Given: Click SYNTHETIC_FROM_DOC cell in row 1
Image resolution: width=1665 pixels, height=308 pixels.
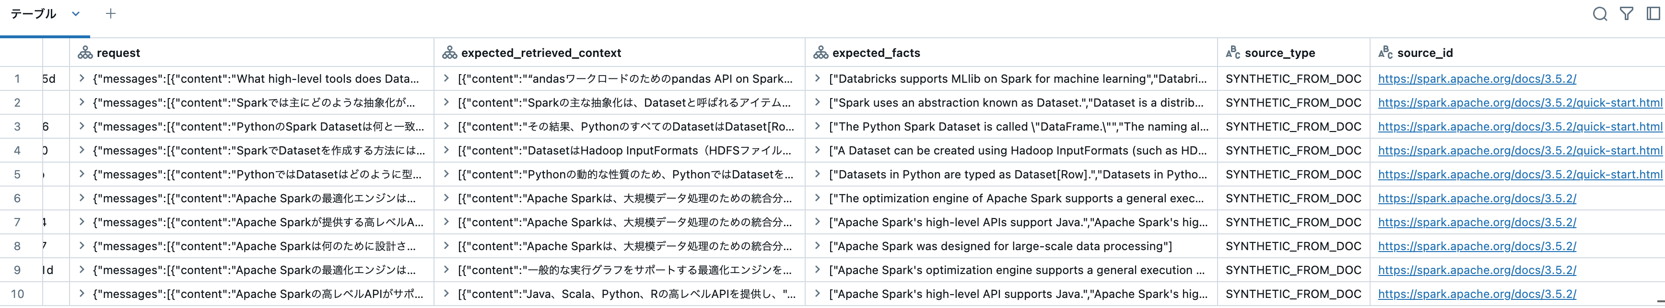Looking at the screenshot, I should pyautogui.click(x=1293, y=78).
